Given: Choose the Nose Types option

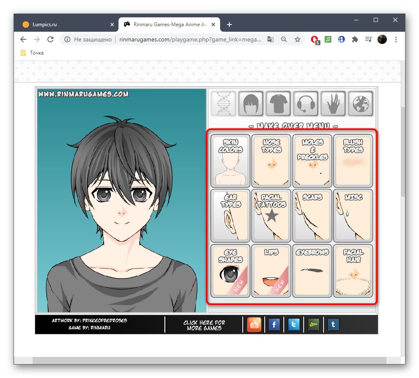Looking at the screenshot, I should (x=271, y=161).
